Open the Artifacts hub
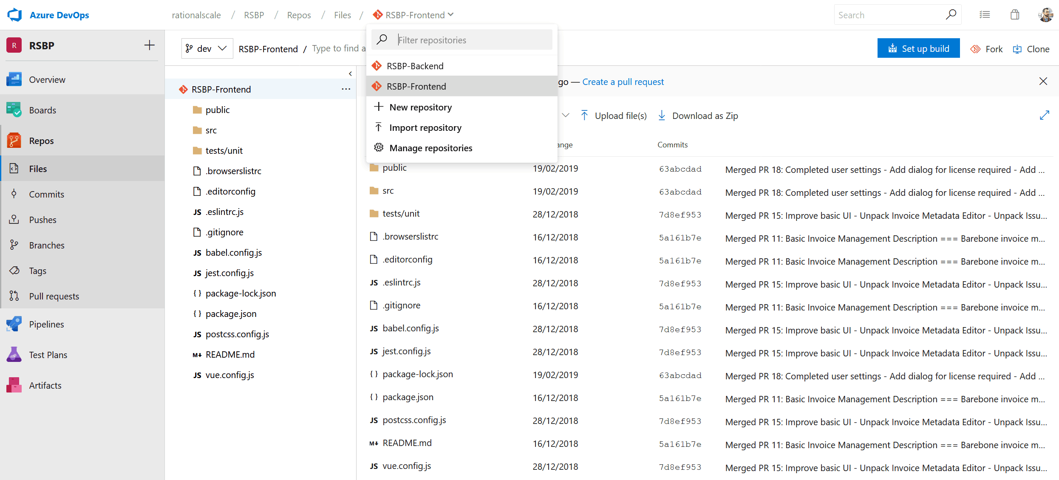The width and height of the screenshot is (1059, 480). click(82, 385)
